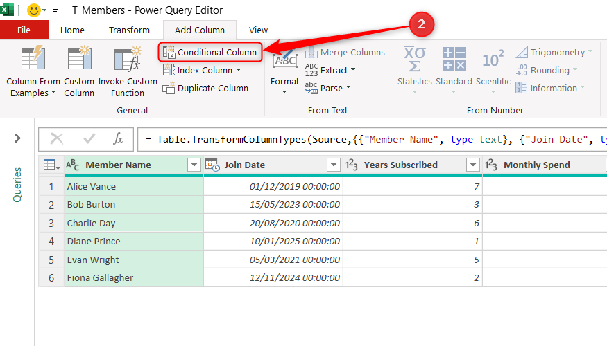Image resolution: width=607 pixels, height=346 pixels.
Task: Expand the Queries pane chevron
Action: [x=17, y=138]
